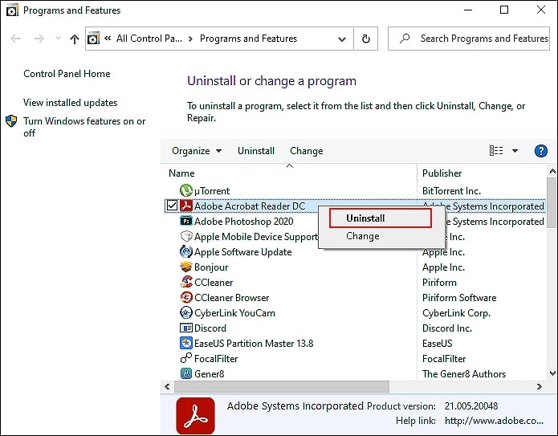Refresh the Programs and Features list
The image size is (558, 436).
pos(366,39)
